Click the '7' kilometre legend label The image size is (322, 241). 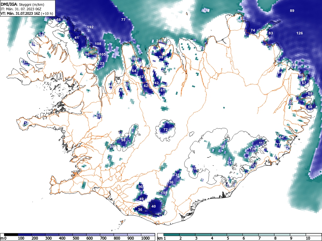click(x=259, y=238)
